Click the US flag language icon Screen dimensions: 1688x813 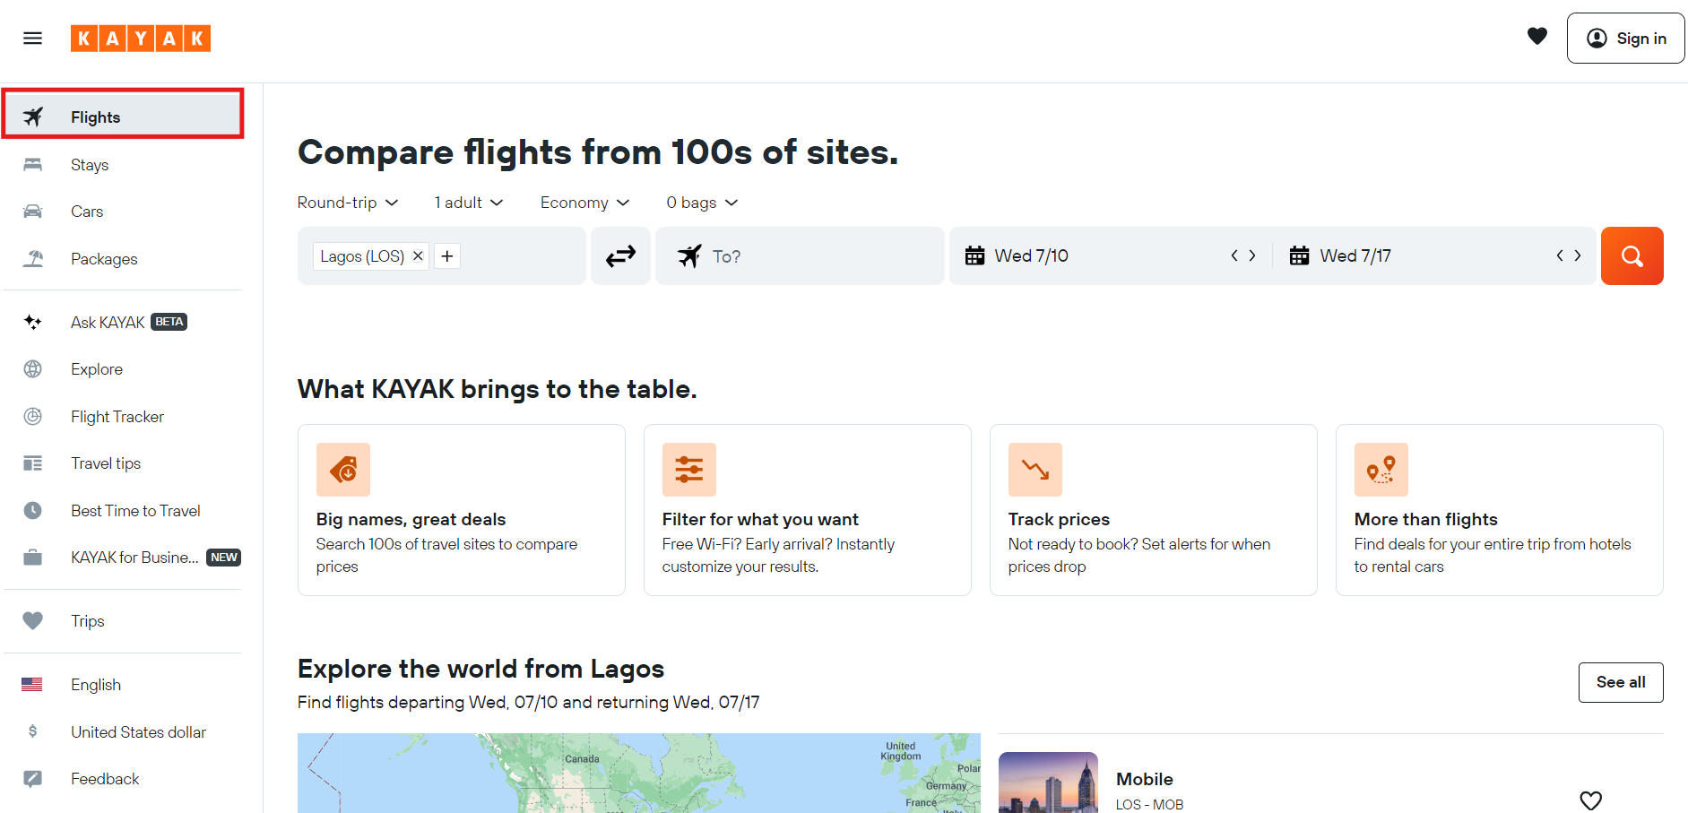(32, 685)
